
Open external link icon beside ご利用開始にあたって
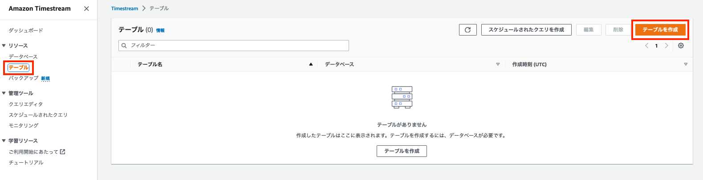coord(63,152)
